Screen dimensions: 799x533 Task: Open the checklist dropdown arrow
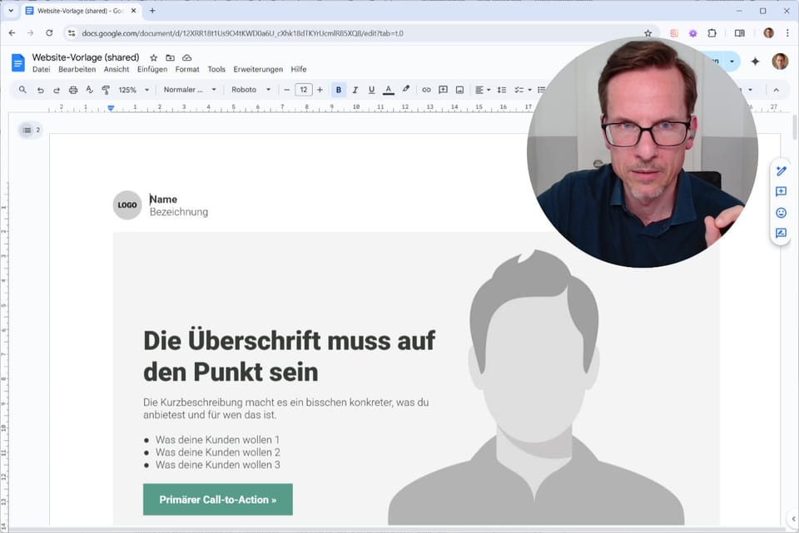(x=529, y=90)
